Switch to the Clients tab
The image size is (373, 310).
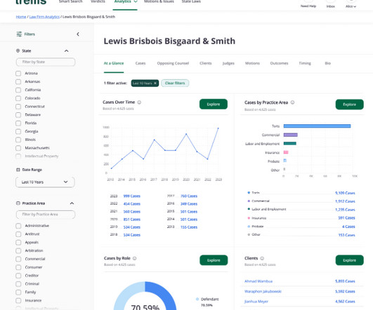coord(206,63)
